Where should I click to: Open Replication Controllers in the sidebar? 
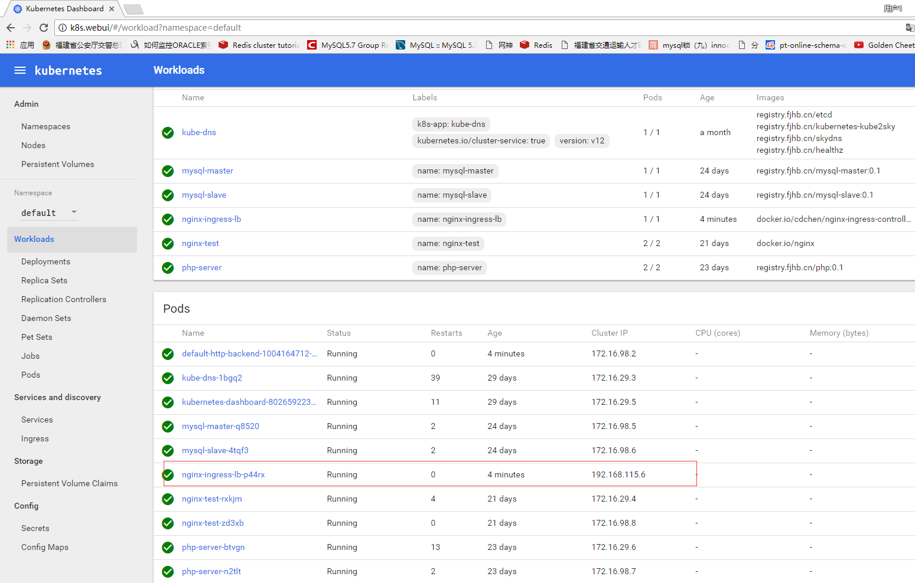[x=64, y=299]
